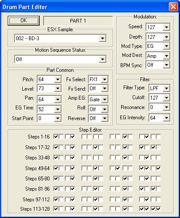Click the PART 1 name field
This screenshot has height=218, width=180.
point(78,21)
